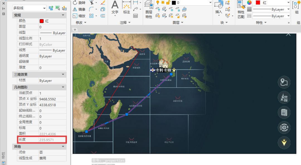Click the Trim scissors icon

[92, 3]
